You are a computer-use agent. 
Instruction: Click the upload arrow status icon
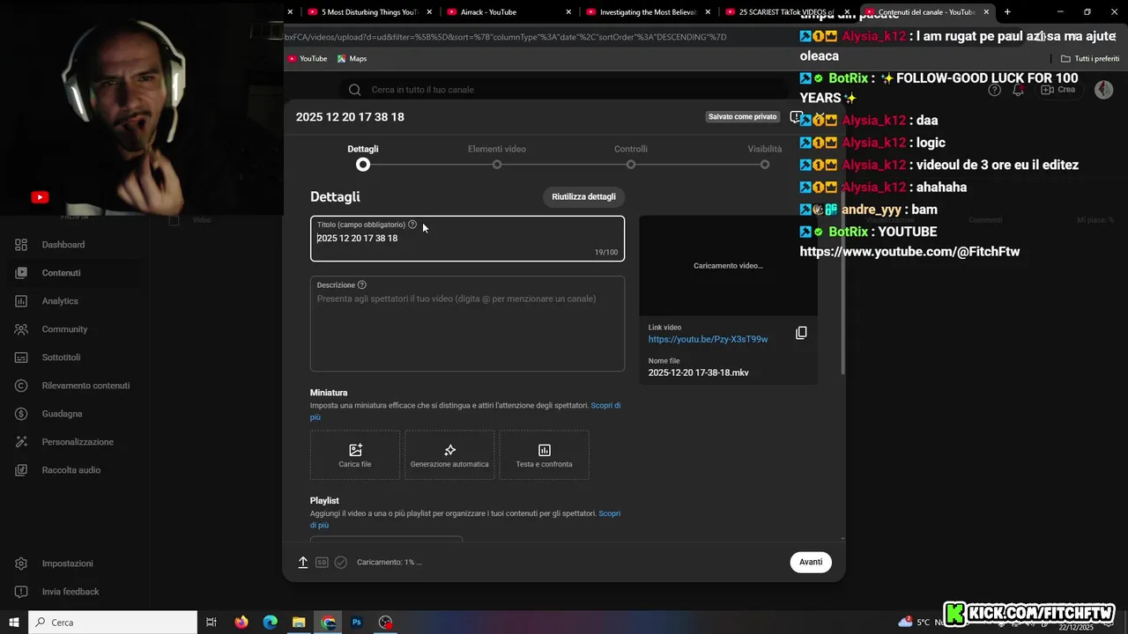click(x=303, y=563)
